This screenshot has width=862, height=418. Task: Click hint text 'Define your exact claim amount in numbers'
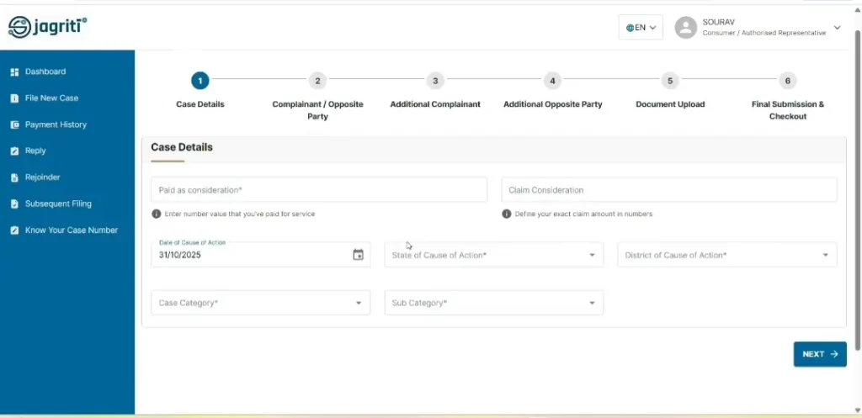pyautogui.click(x=583, y=214)
